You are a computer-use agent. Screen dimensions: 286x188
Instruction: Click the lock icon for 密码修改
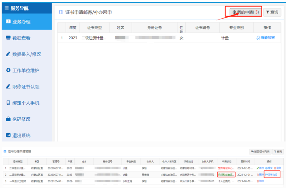8,119
